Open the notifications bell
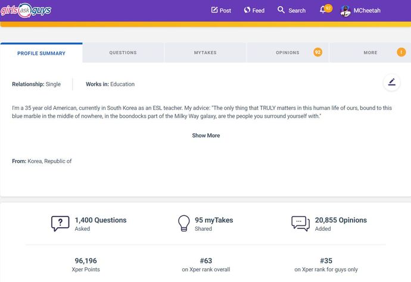This screenshot has height=282, width=411. [323, 10]
